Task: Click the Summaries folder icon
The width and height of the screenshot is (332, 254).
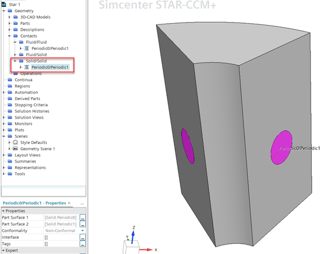Action: coord(10,161)
